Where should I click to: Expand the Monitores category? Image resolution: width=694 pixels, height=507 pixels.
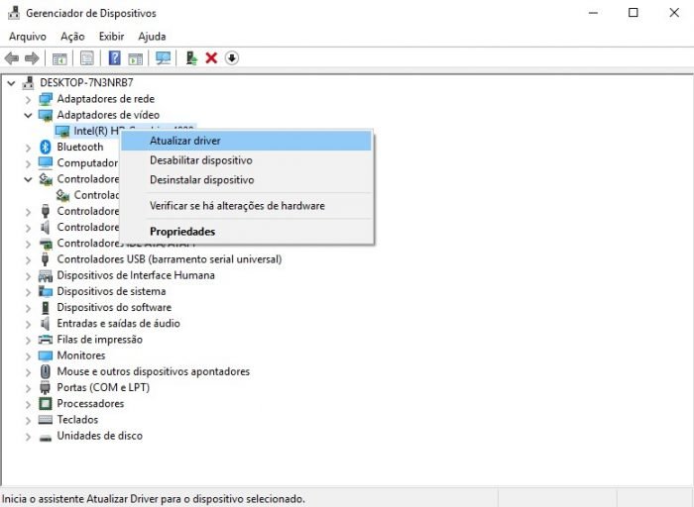click(28, 356)
